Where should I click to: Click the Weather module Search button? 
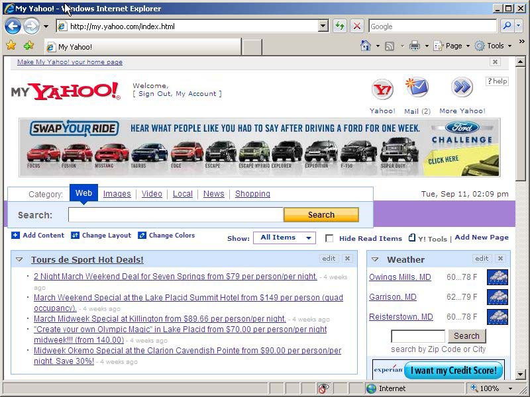coord(466,336)
